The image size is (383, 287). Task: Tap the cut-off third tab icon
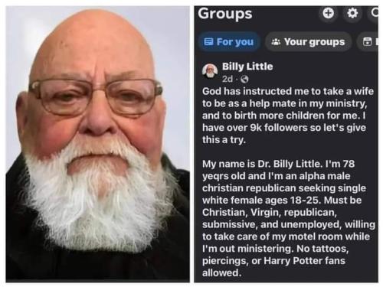368,41
